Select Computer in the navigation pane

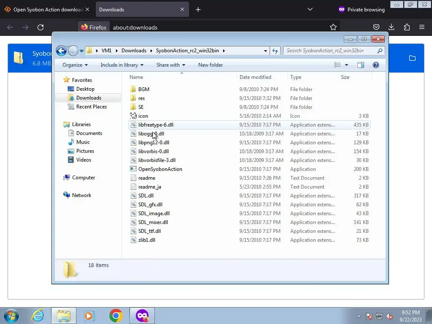[84, 178]
